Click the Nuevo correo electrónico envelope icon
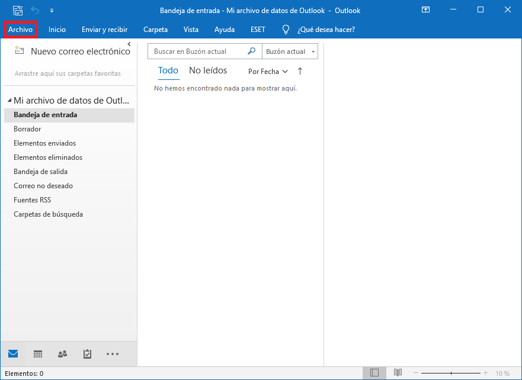The width and height of the screenshot is (522, 380). point(20,50)
